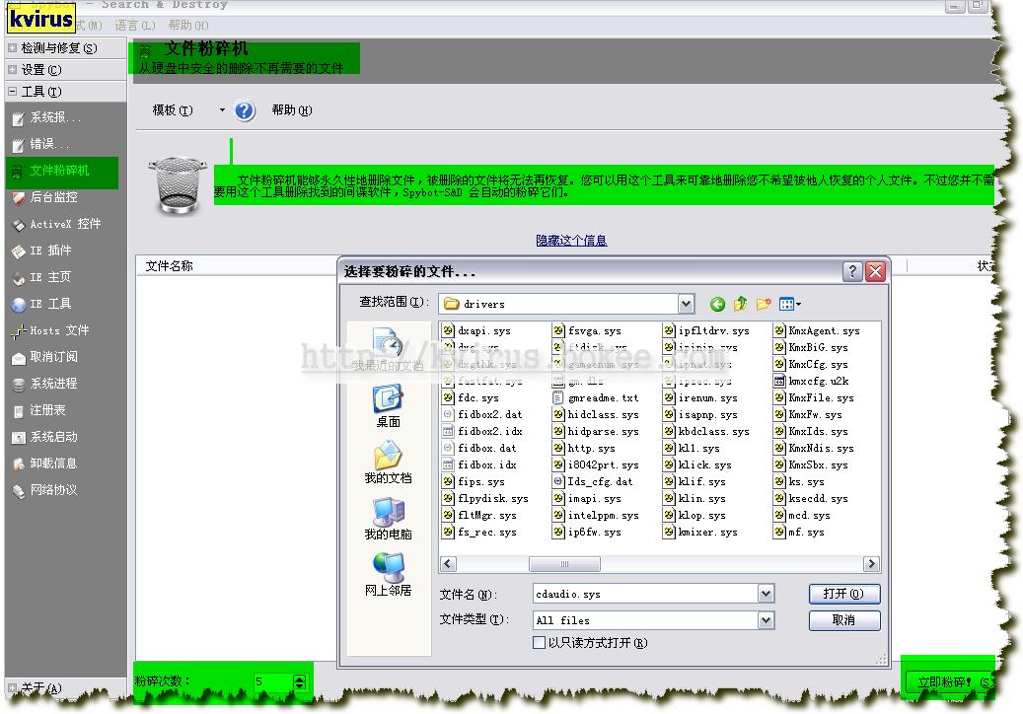Click the horizontal scrollbar thumb in file list
The width and height of the screenshot is (1023, 714).
[x=564, y=564]
